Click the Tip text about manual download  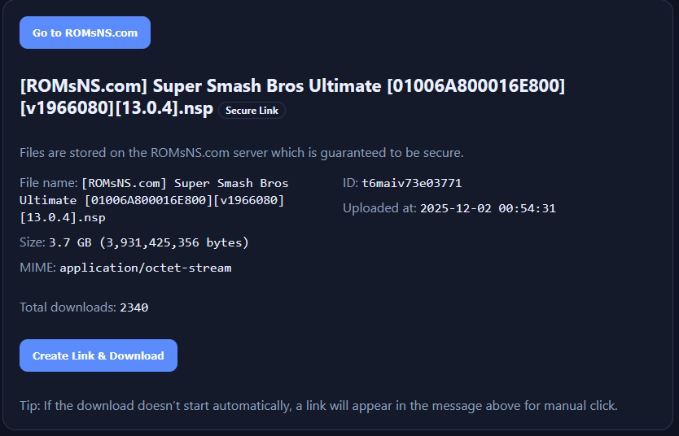coord(318,405)
